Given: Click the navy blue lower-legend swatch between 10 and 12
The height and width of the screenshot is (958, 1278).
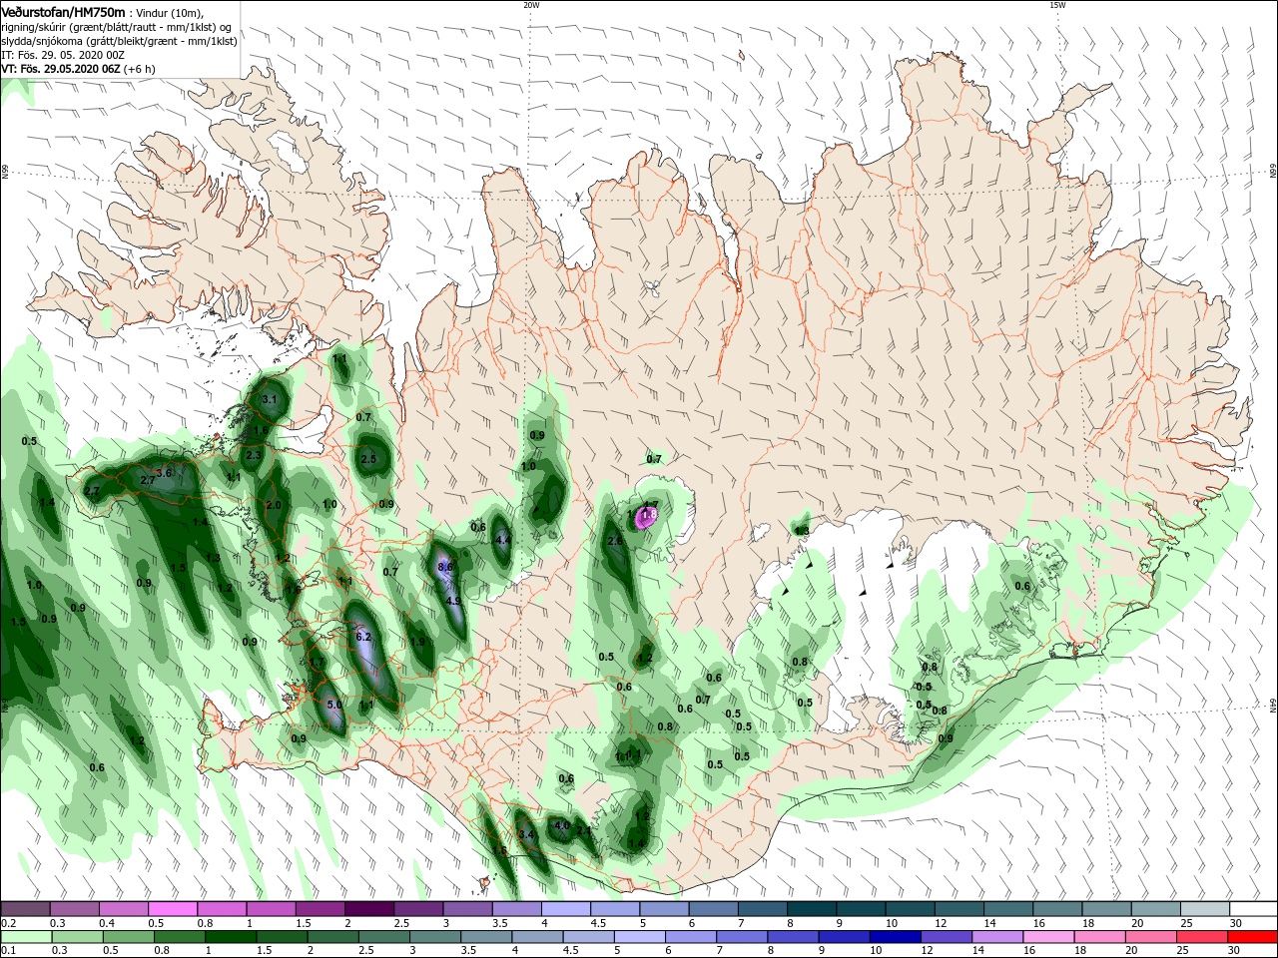Looking at the screenshot, I should point(895,937).
